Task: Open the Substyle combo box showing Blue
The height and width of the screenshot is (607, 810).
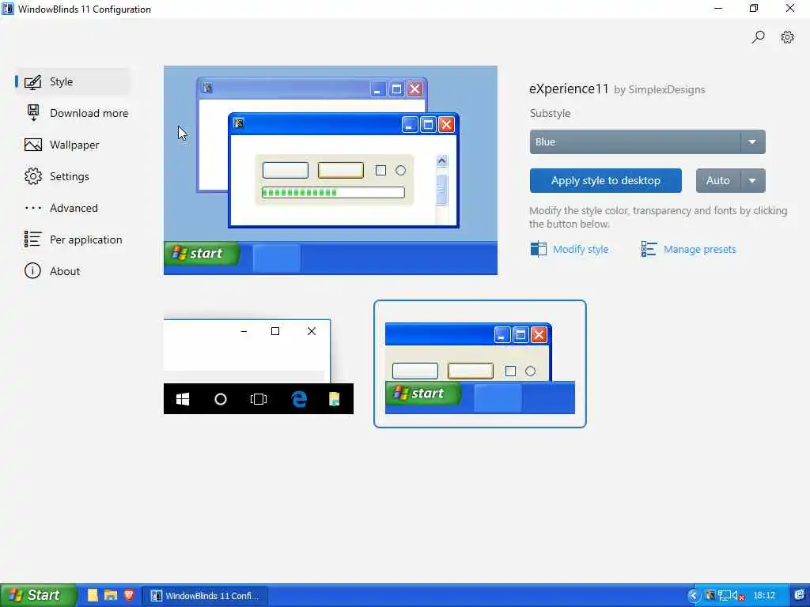Action: (x=647, y=142)
